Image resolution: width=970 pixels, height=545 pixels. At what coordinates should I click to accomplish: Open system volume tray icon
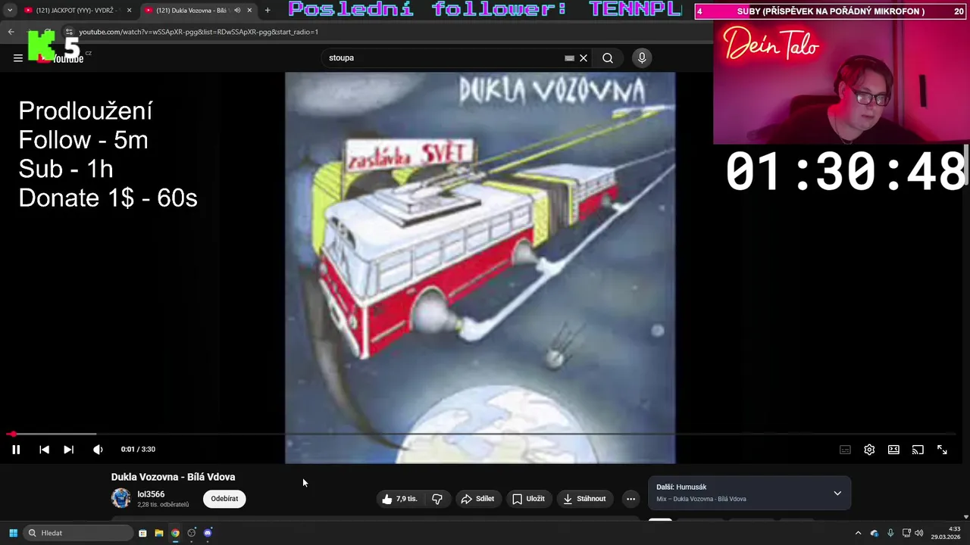point(918,533)
